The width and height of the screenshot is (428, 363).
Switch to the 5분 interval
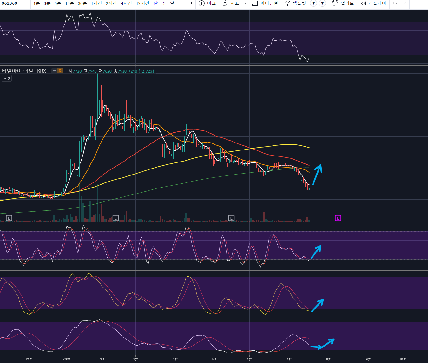[57, 3]
